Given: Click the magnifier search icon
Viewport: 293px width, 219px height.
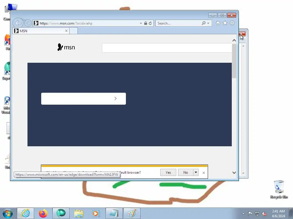Looking at the screenshot, I should click(203, 23).
